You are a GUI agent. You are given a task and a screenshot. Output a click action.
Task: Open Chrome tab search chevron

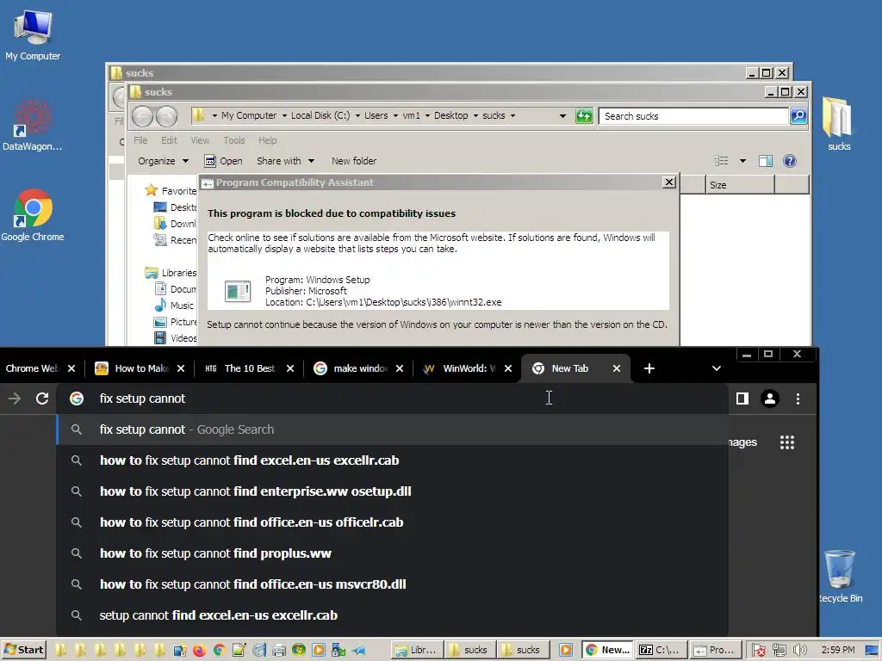coord(716,368)
